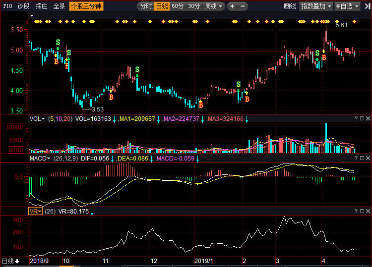Screen dimensions: 372x267
Task: Close the VOL indicator panel
Action: pos(368,118)
